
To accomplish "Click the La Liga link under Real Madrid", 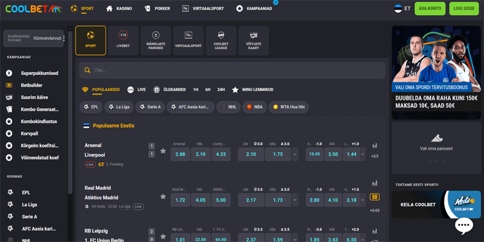I will 125,206.
